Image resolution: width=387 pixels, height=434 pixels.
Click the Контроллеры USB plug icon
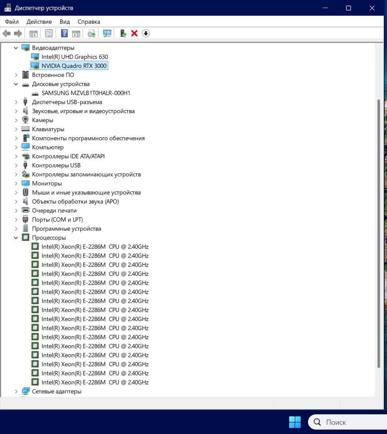pyautogui.click(x=25, y=165)
